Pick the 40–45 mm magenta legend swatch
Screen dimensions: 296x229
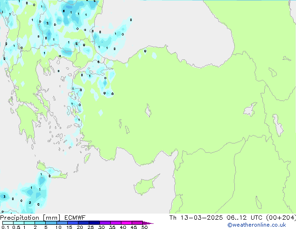coord(127,223)
